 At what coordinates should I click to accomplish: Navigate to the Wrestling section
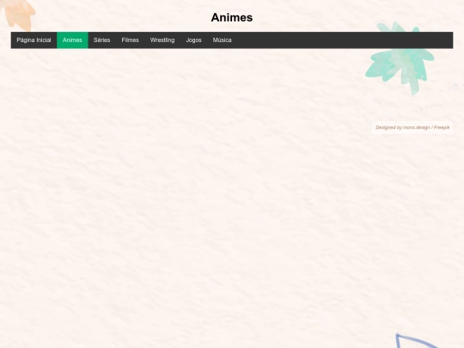[162, 40]
